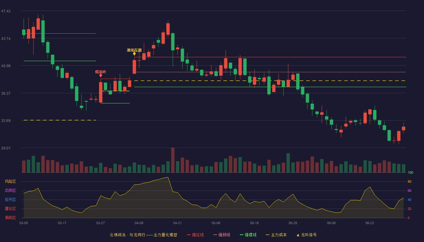Click the 05-28 date axis label
Screen dimensions: 424x242
point(293,223)
